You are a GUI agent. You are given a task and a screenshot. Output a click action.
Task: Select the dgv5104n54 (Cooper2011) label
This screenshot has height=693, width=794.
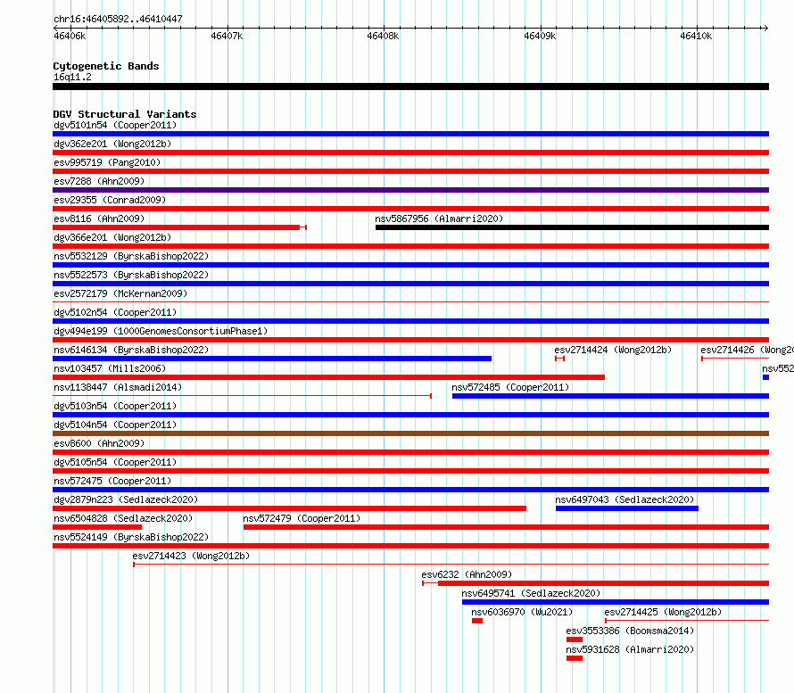pos(115,425)
